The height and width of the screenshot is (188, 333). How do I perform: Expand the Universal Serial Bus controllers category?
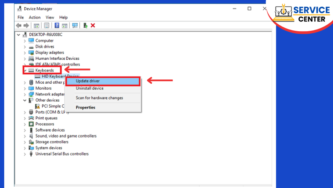(25, 154)
